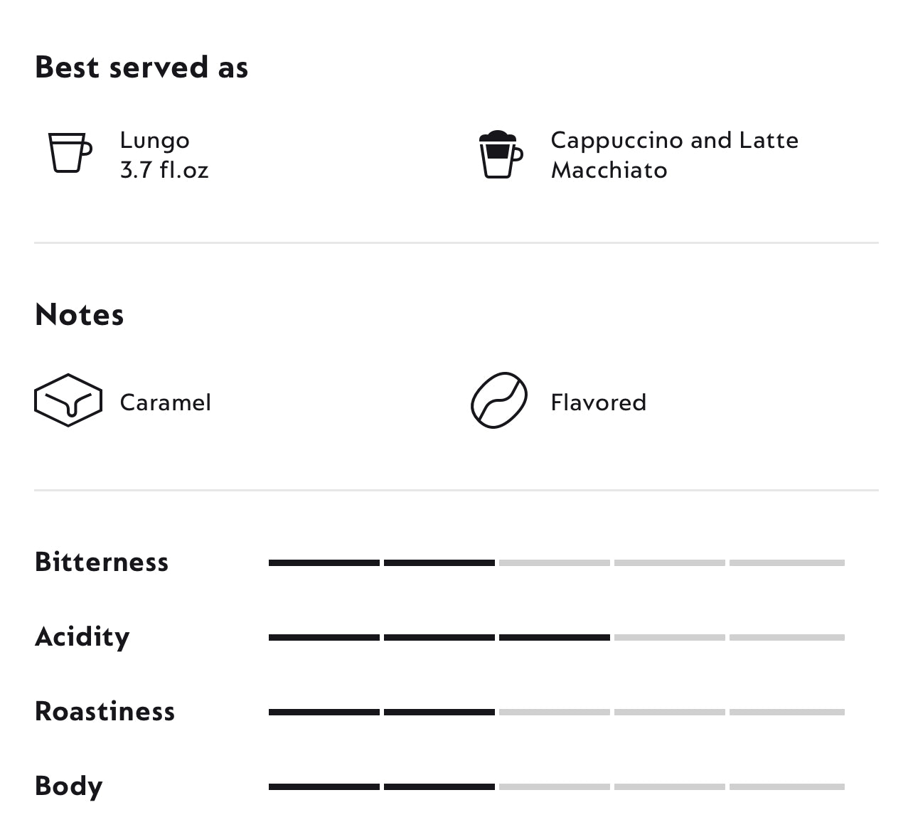Click the Flavored note label
This screenshot has height=827, width=913.
[598, 402]
